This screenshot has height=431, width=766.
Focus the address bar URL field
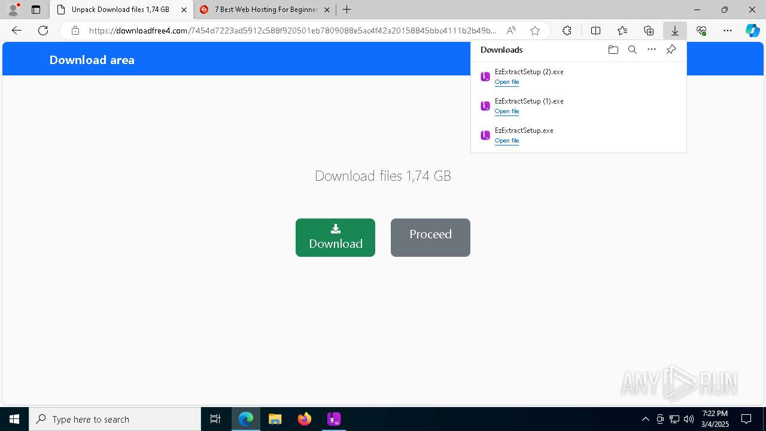(x=292, y=31)
